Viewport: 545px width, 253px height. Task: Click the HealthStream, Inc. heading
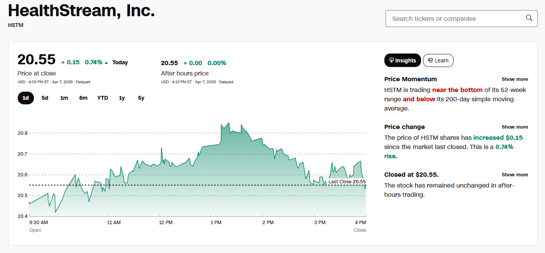click(x=81, y=10)
